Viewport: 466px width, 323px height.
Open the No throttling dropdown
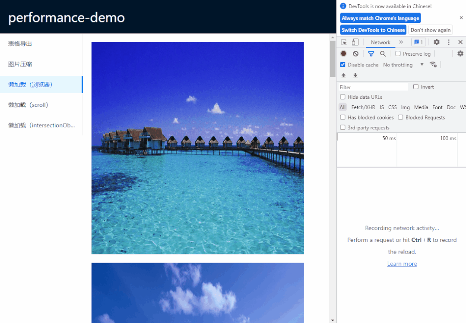click(403, 65)
